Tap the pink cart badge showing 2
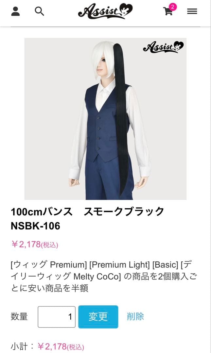This screenshot has width=211, height=353. click(x=173, y=7)
